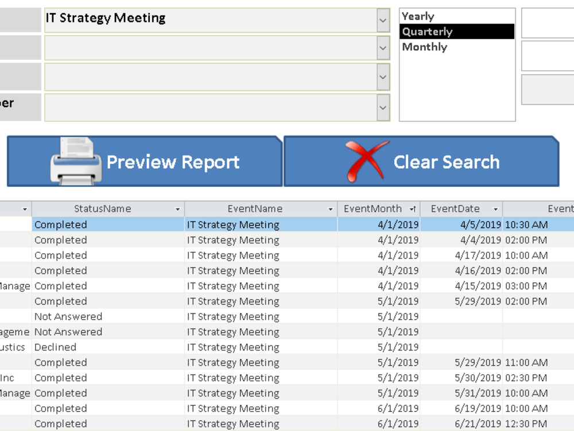
Task: Click the '02:30 PM' time cell
Action: pos(538,378)
